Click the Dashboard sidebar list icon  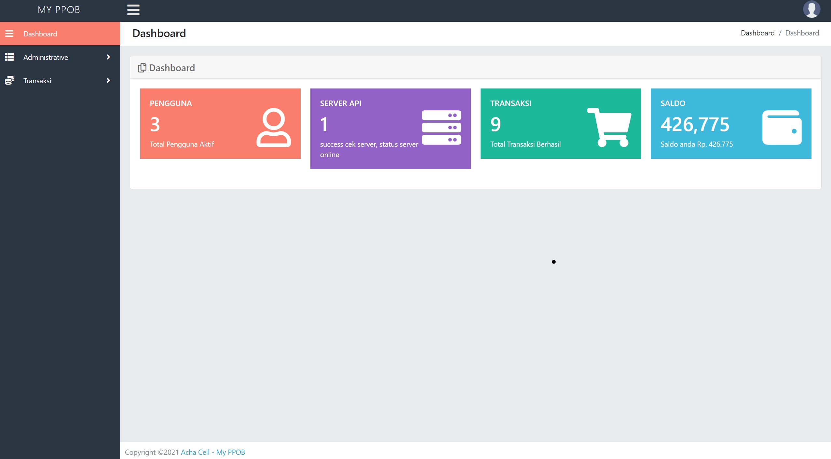[x=9, y=34]
